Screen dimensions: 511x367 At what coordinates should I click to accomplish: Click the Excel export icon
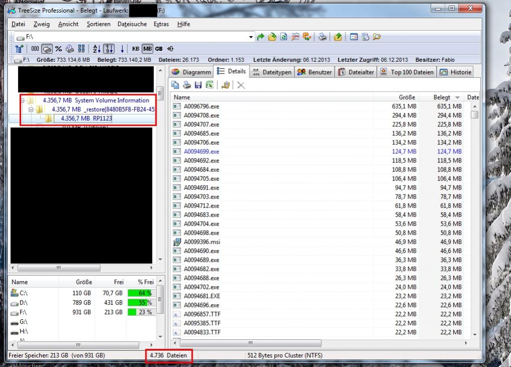[210, 85]
